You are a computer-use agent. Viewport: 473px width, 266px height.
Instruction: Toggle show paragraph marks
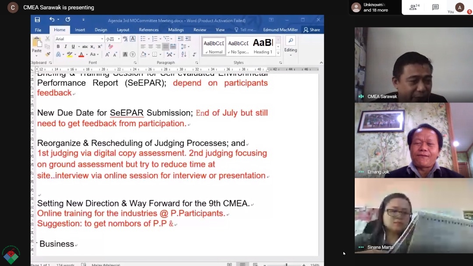[194, 55]
